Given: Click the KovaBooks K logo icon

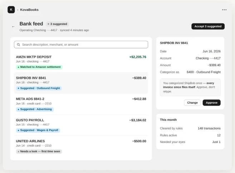Looking at the screenshot, I should click(11, 10).
